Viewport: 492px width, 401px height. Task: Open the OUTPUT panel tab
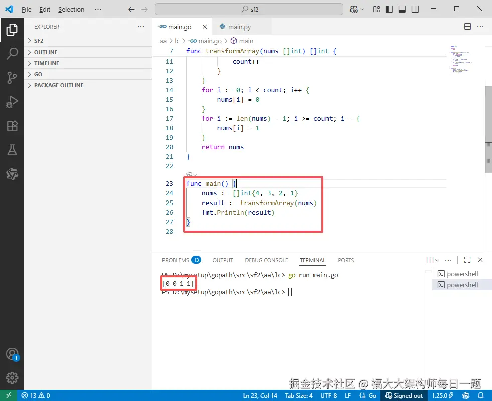point(223,260)
